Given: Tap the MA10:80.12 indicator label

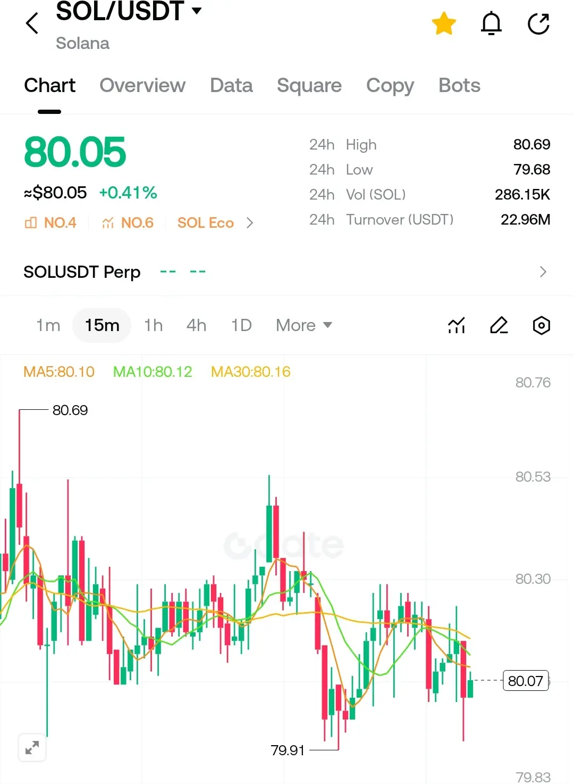Looking at the screenshot, I should point(153,372).
